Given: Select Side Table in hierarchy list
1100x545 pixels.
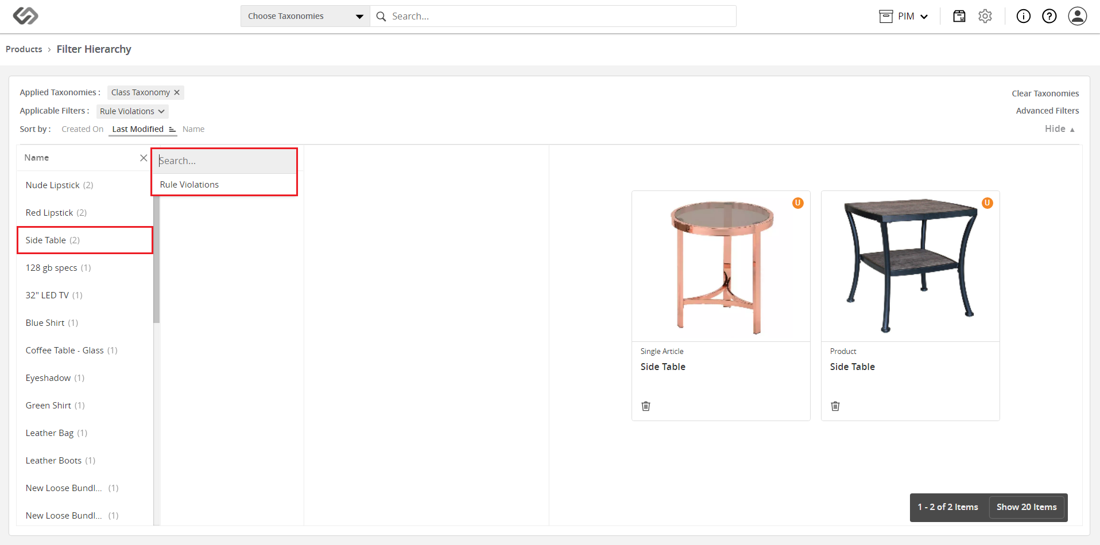Looking at the screenshot, I should click(x=85, y=240).
